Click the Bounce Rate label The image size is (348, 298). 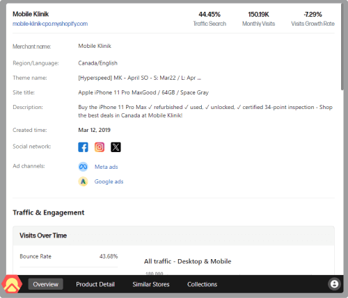(x=35, y=256)
